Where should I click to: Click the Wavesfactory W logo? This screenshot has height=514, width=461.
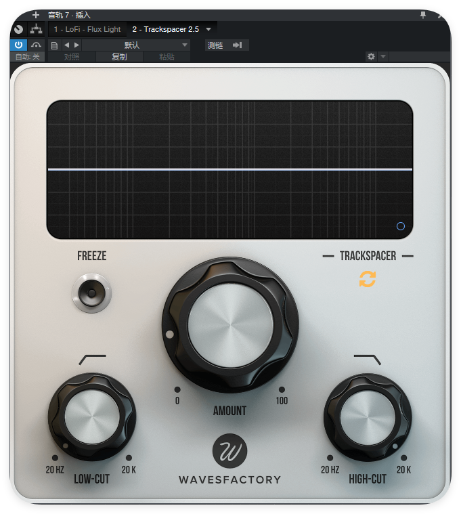click(229, 451)
